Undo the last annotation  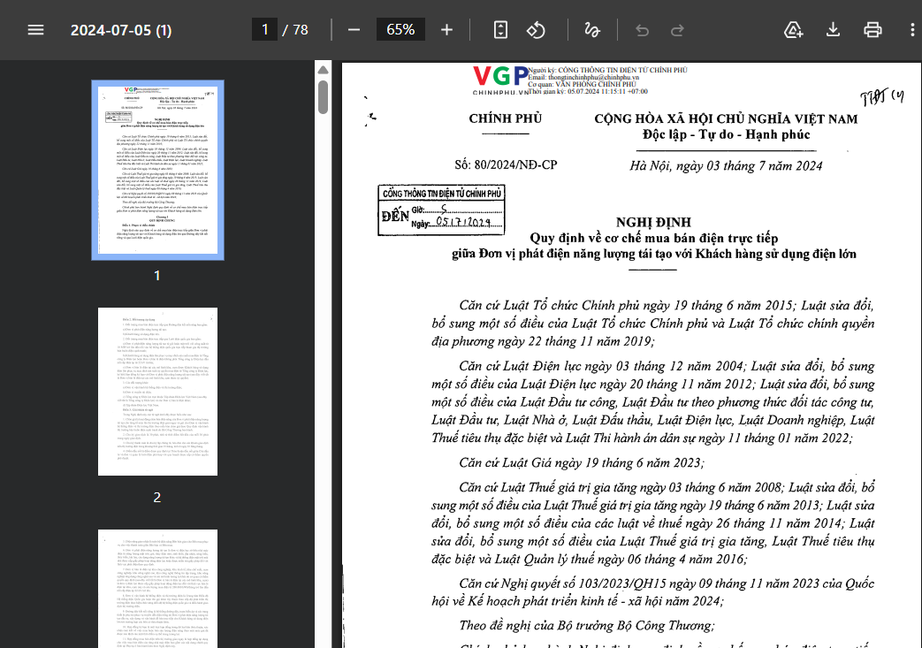[x=642, y=30]
